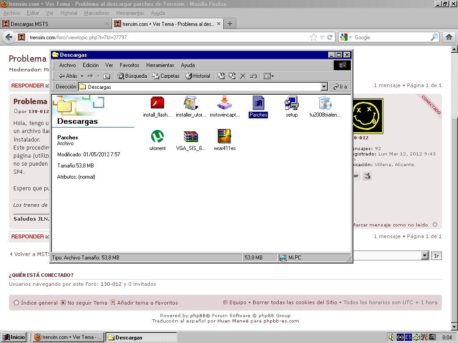Open the Búsqueda search toolbar button
Viewport: 458px width, 343px height.
[x=132, y=76]
